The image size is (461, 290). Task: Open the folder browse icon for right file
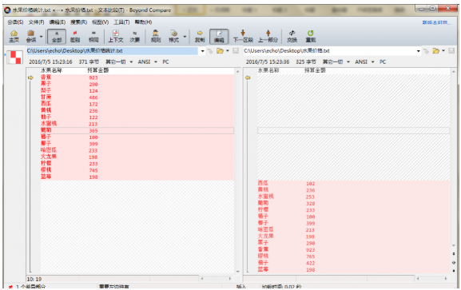(435, 51)
